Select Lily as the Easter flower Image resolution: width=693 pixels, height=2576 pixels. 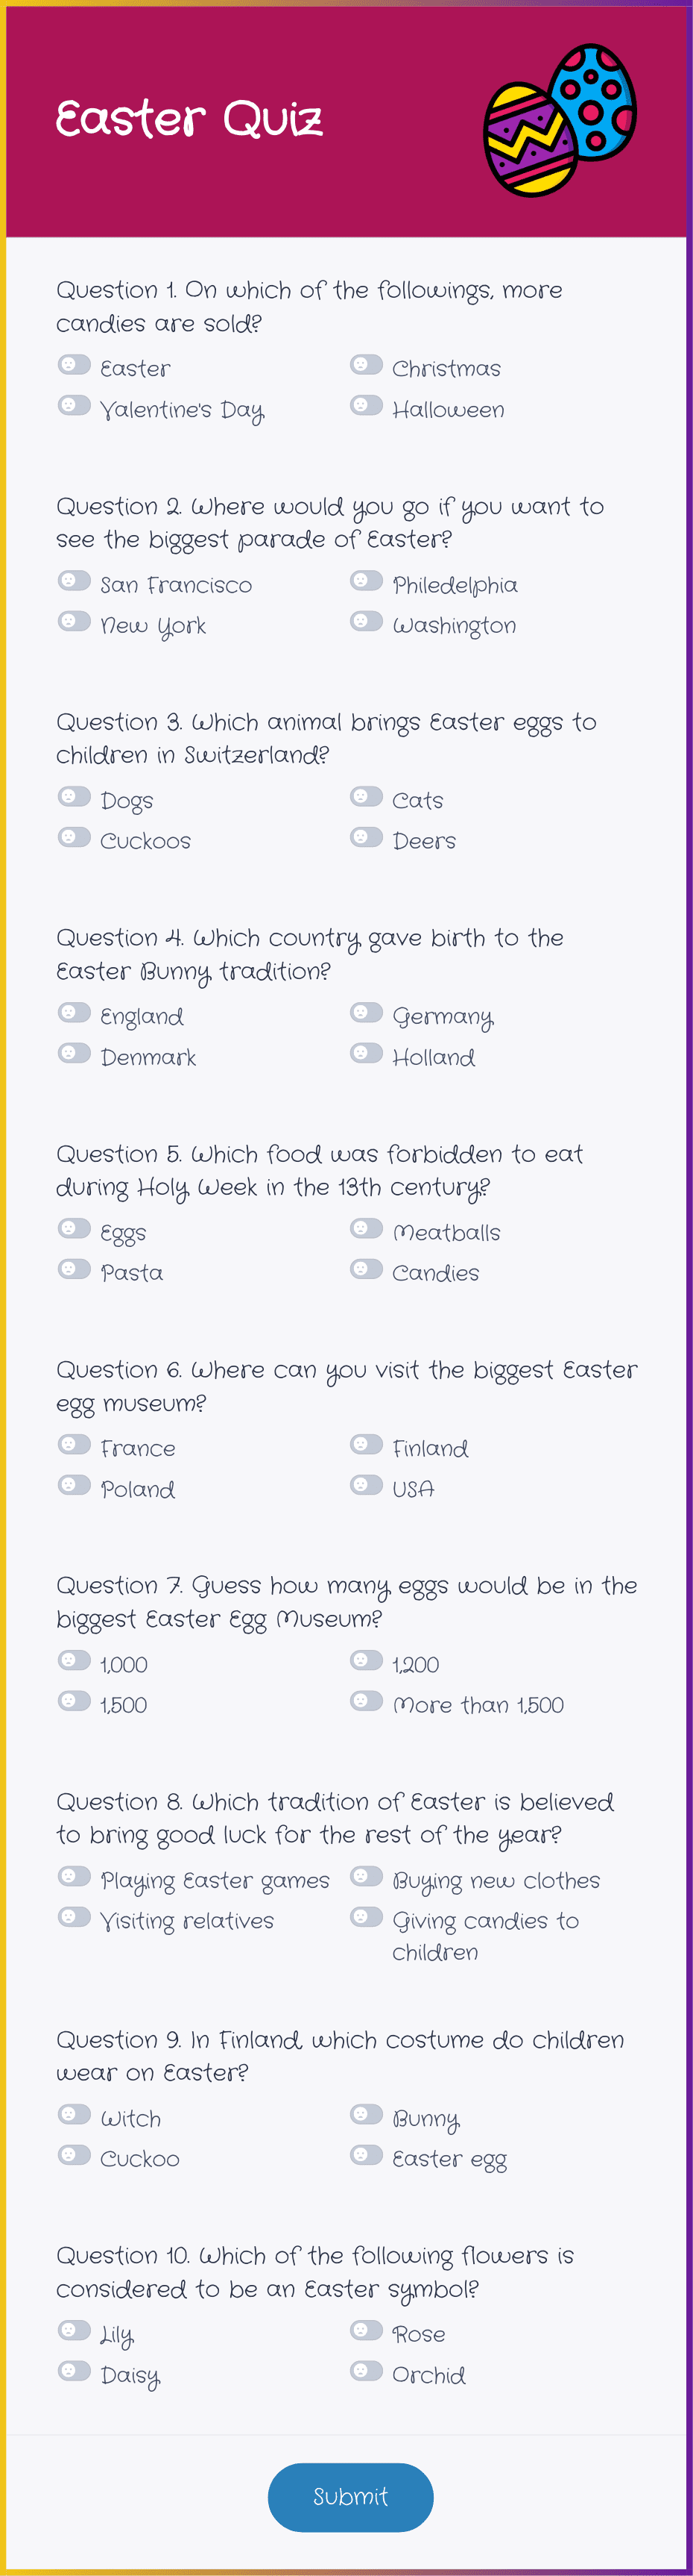74,2331
